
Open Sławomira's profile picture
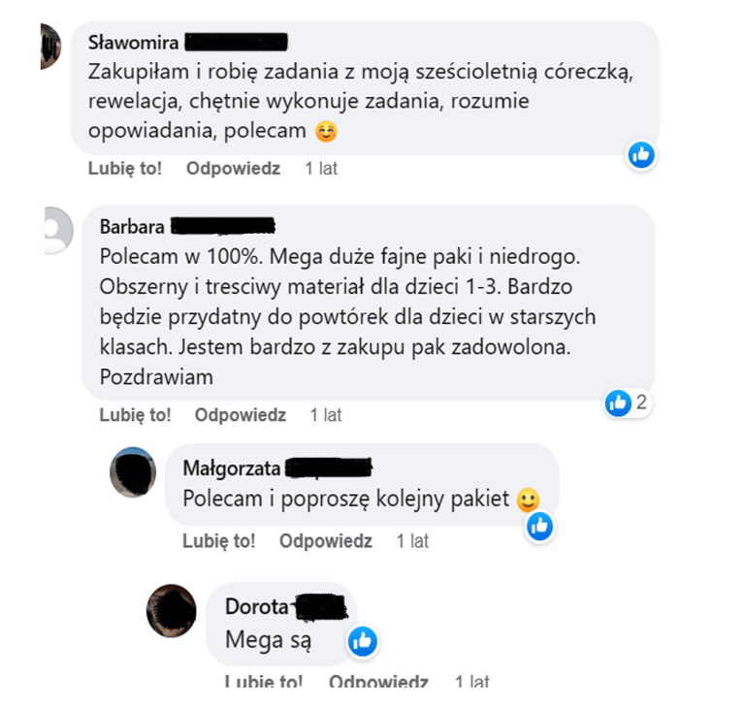click(50, 47)
